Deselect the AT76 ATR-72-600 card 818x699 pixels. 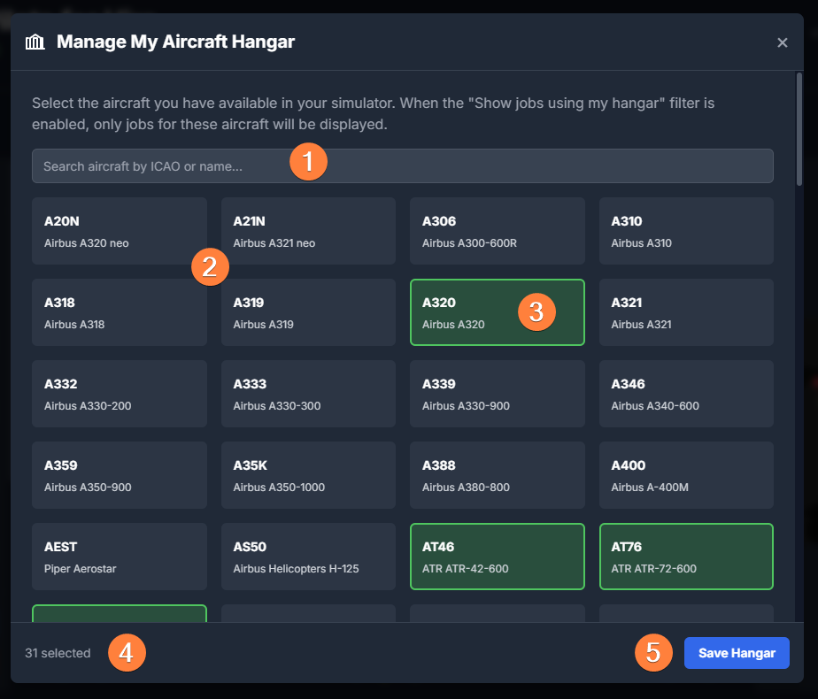pos(686,557)
